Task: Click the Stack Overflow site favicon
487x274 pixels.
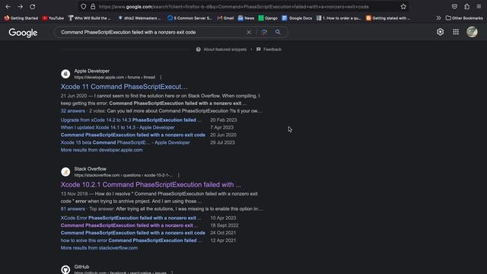Action: 65,172
